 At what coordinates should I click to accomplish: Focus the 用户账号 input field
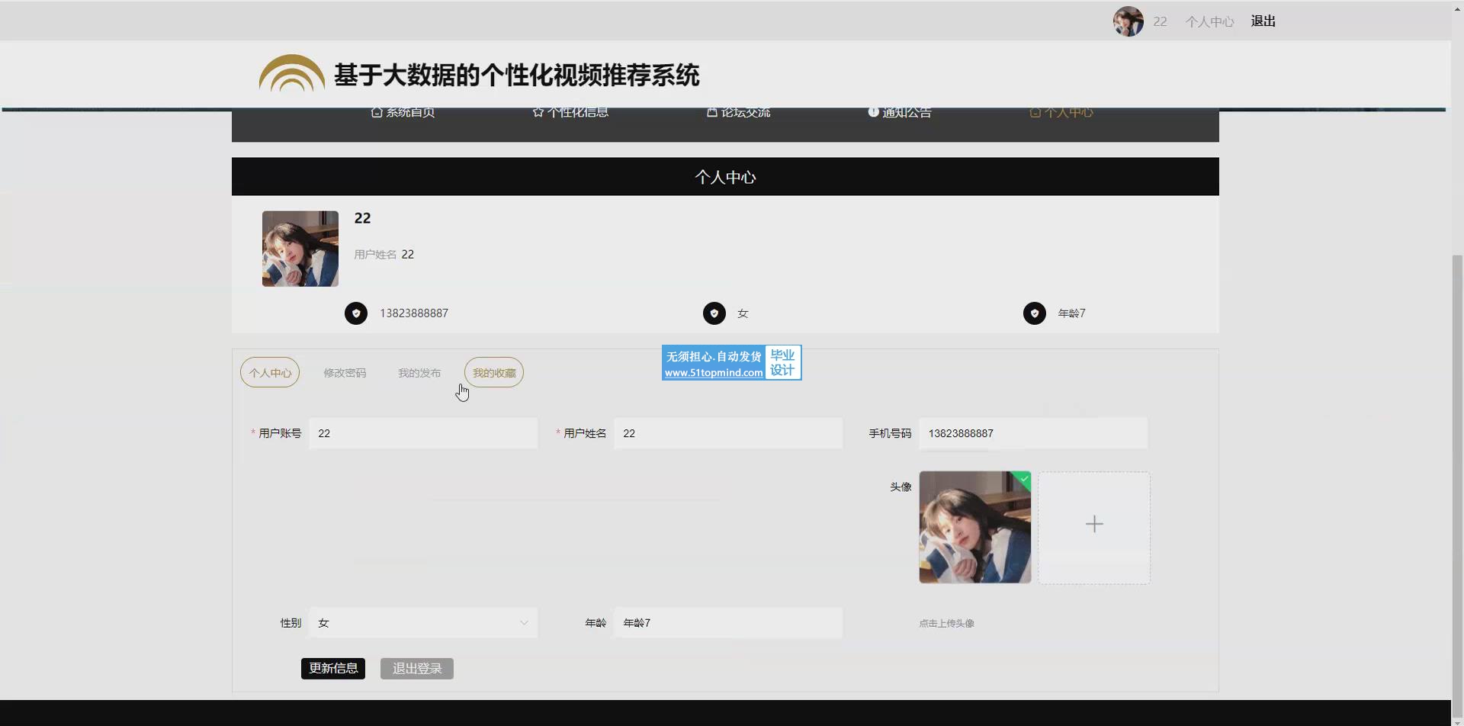click(x=423, y=433)
